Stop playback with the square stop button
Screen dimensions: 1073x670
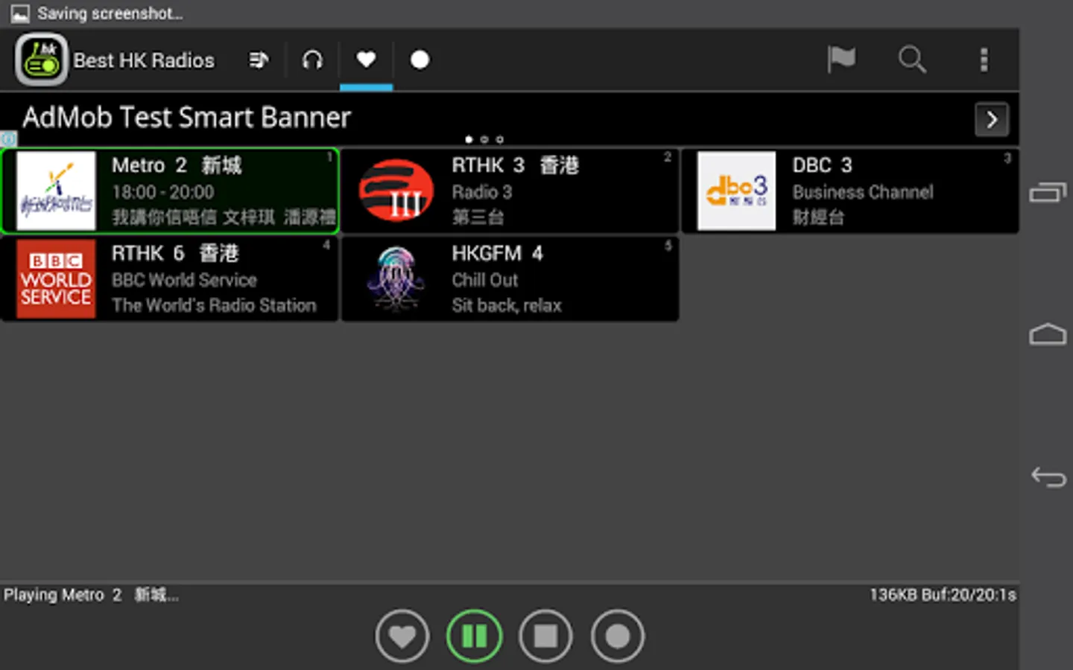(545, 636)
